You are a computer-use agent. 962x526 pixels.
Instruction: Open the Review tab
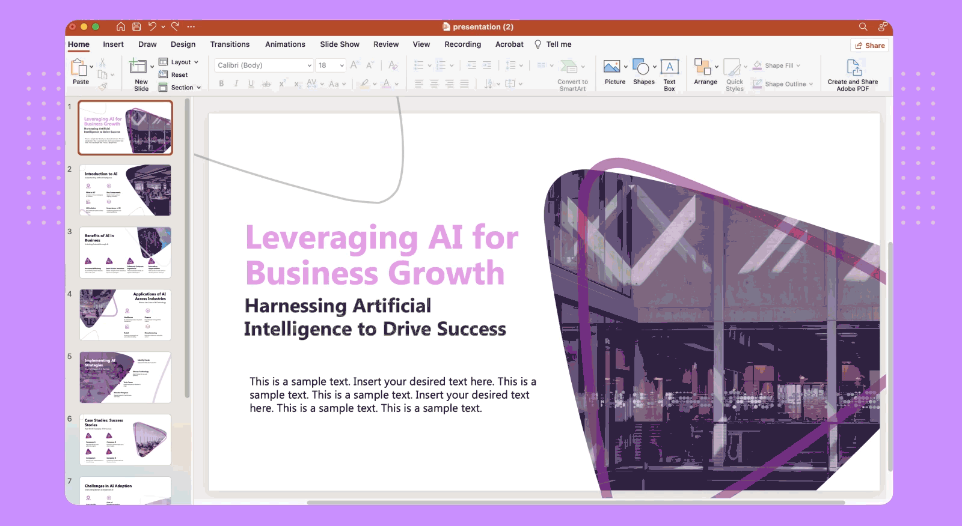coord(386,44)
